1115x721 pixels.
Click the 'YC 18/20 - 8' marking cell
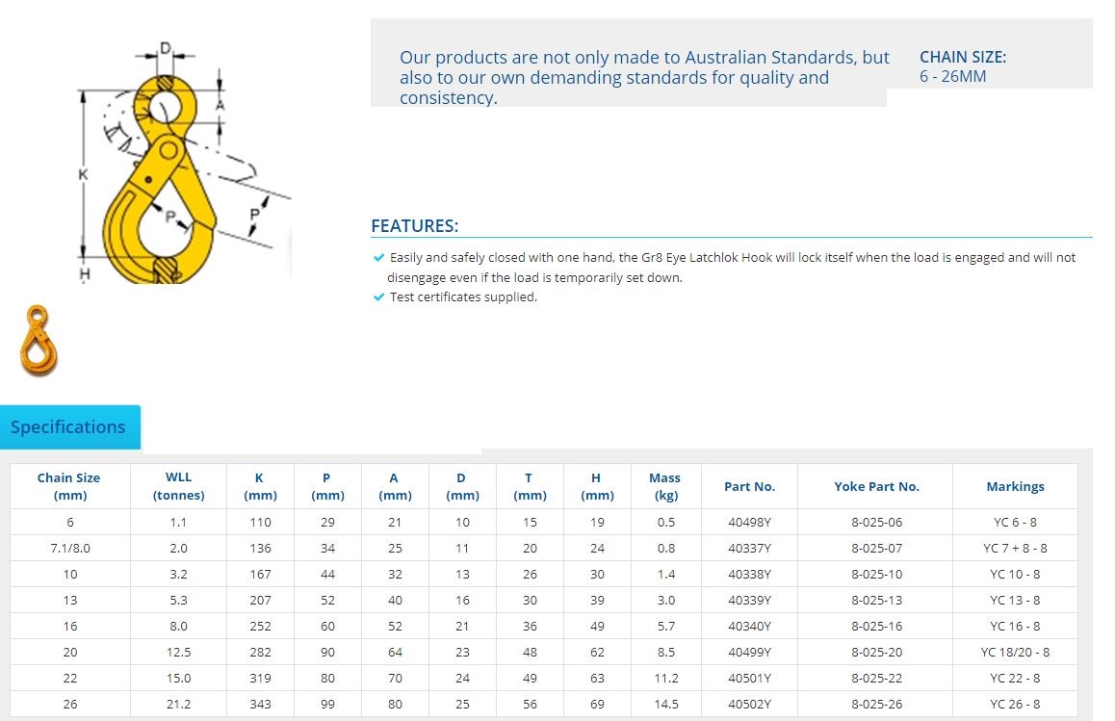coord(1015,652)
